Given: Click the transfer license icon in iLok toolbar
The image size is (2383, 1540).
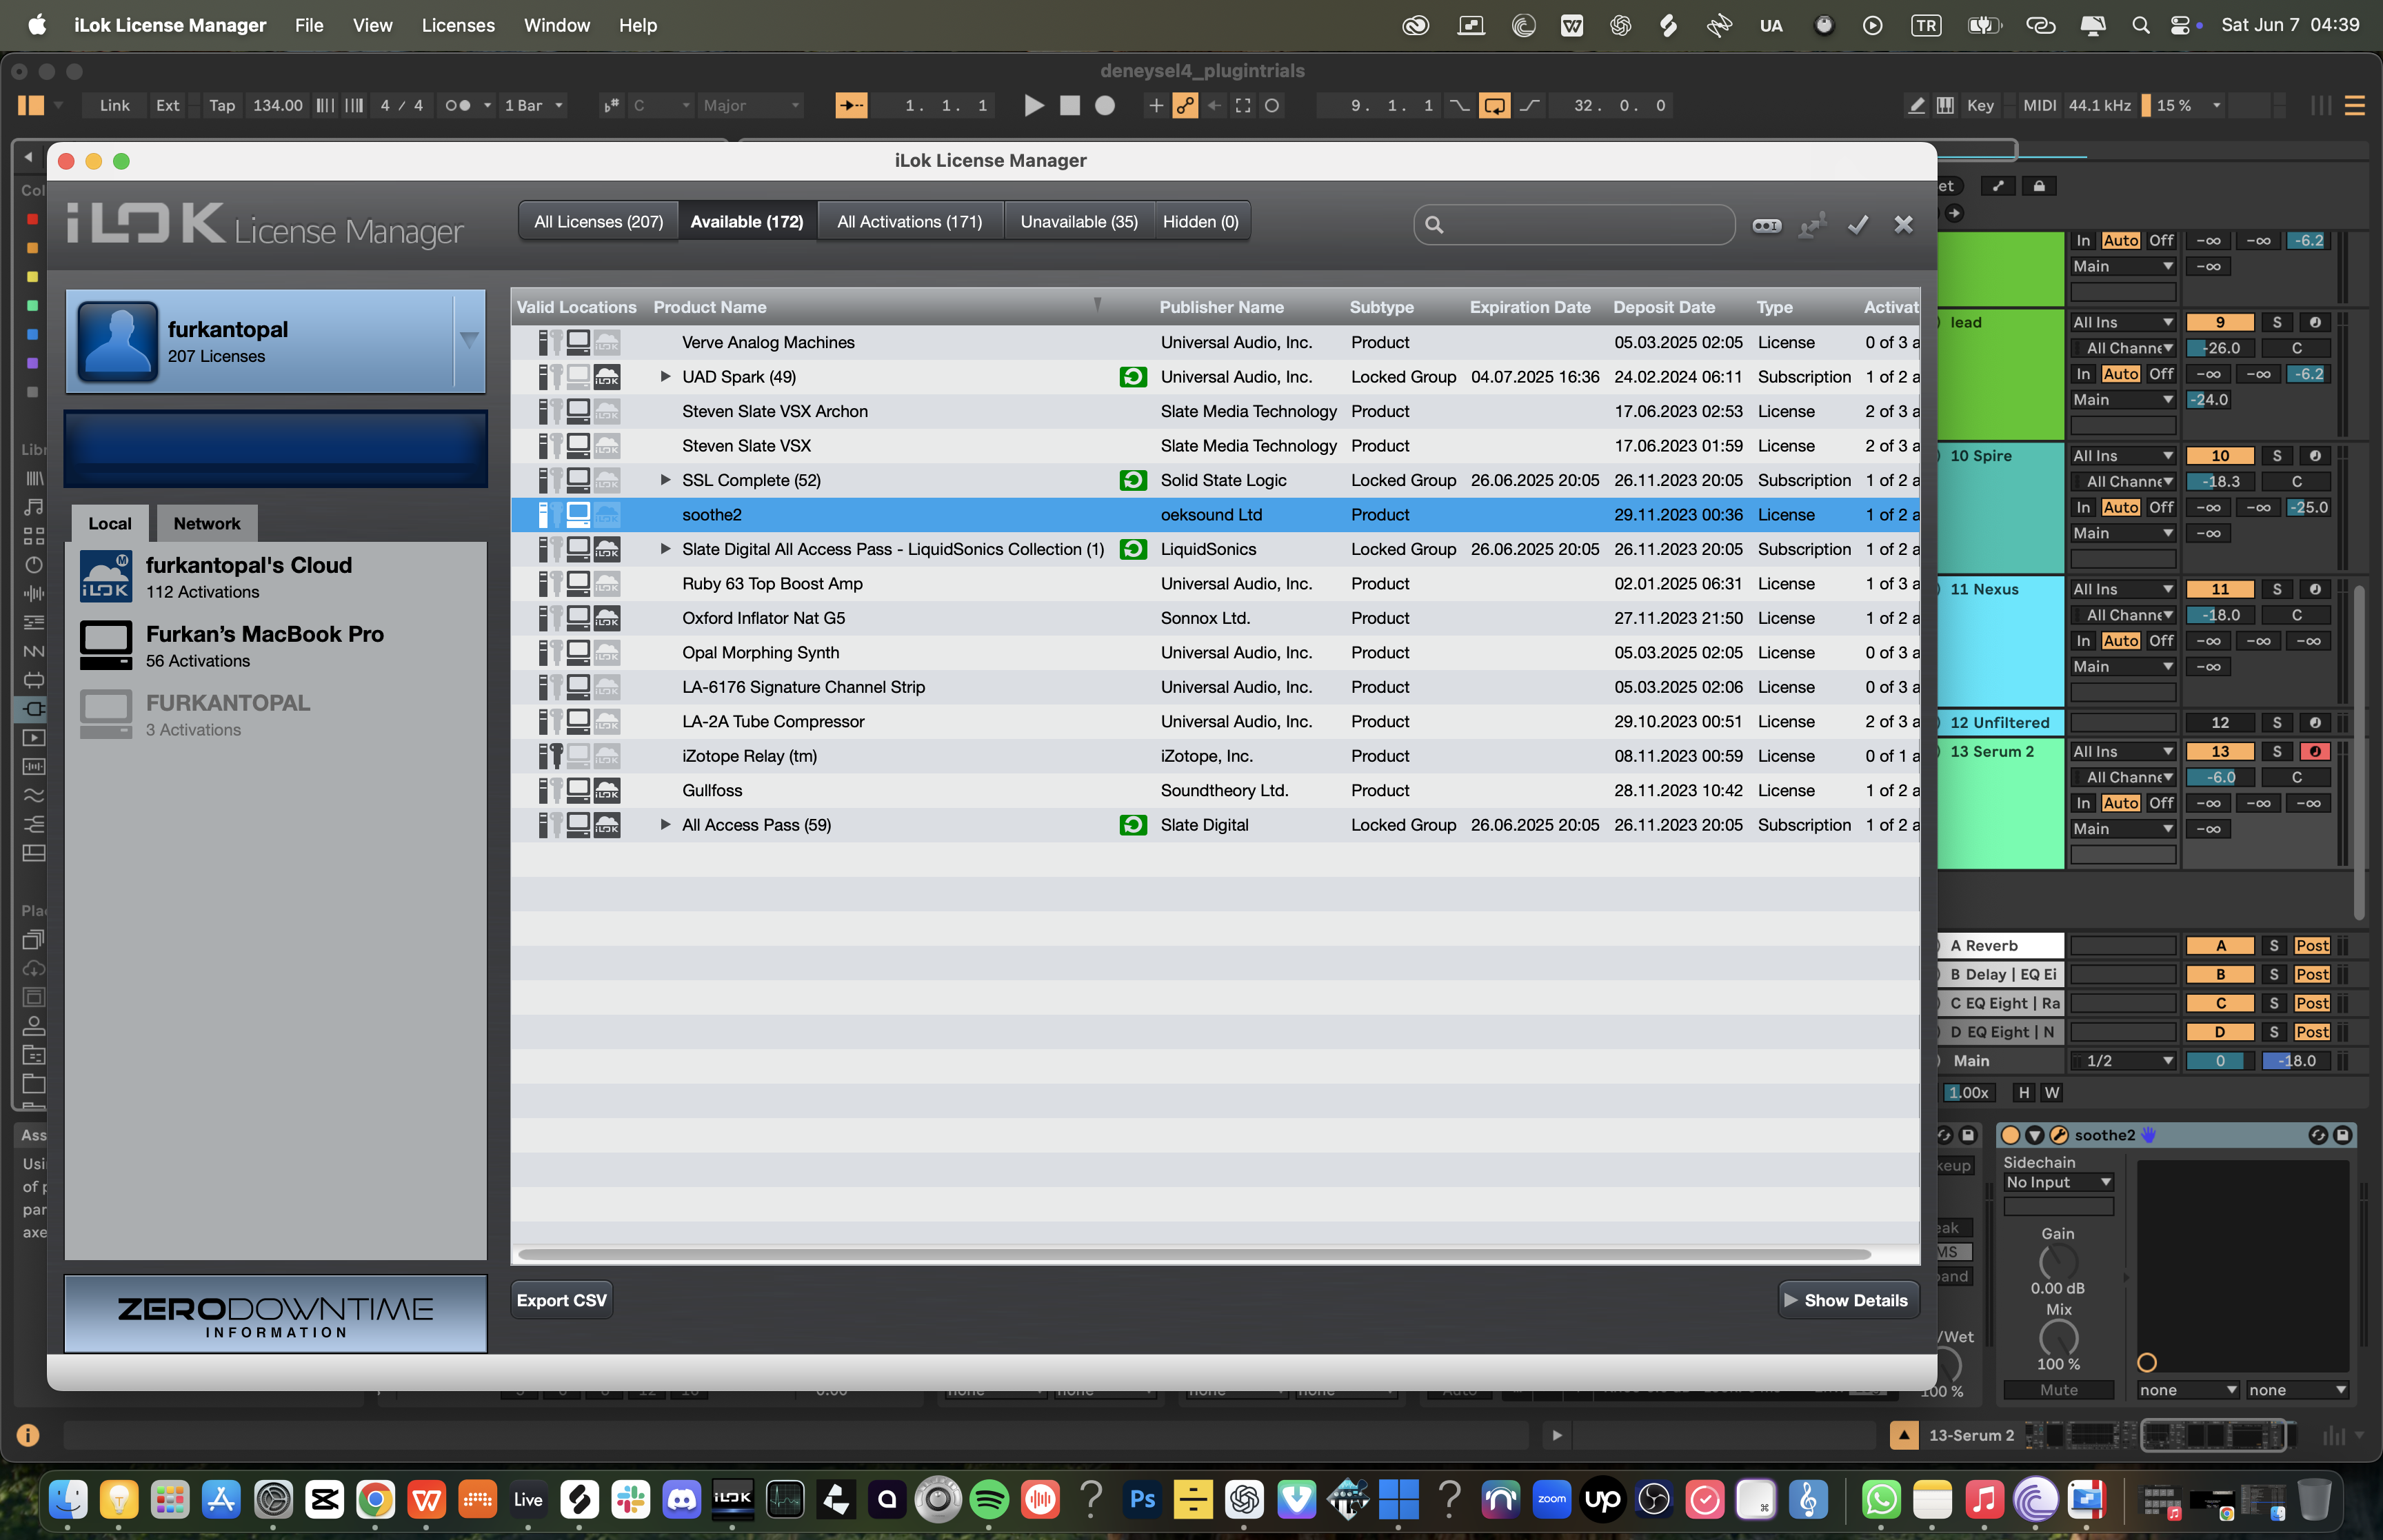Looking at the screenshot, I should 1811,225.
